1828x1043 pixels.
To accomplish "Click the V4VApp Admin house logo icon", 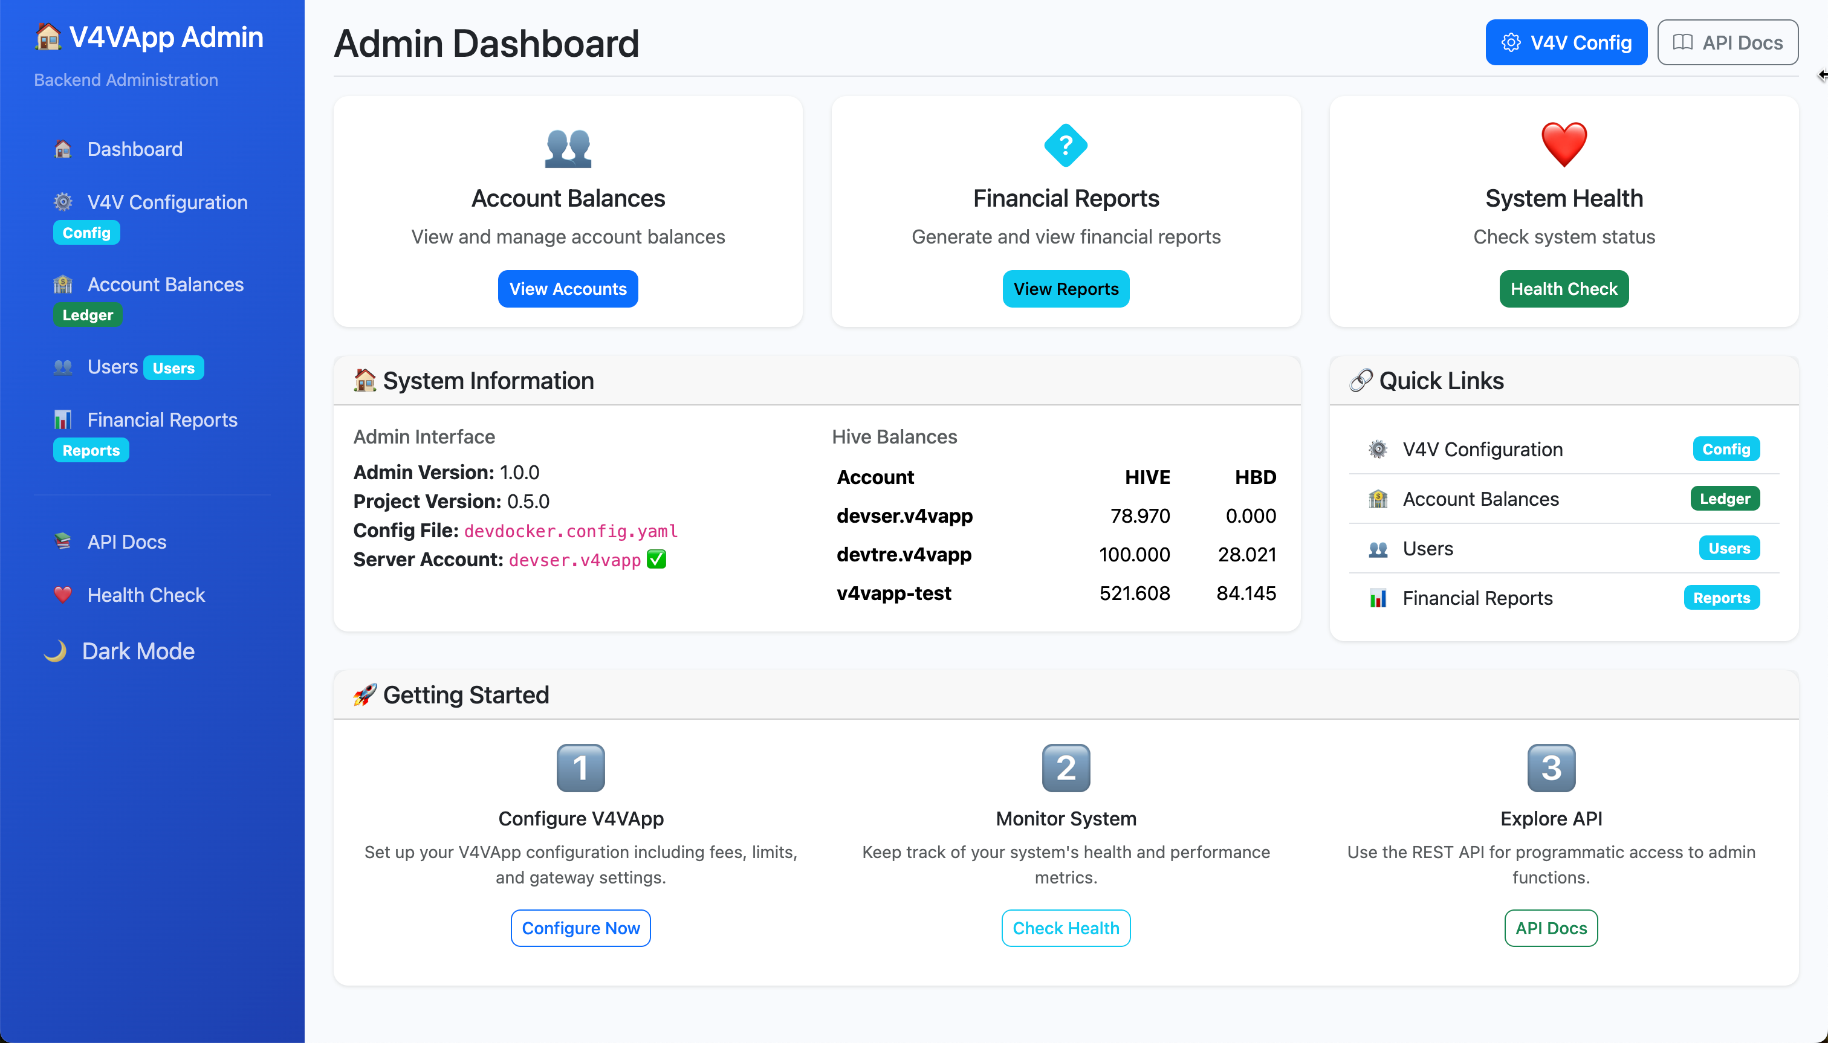I will [x=48, y=36].
